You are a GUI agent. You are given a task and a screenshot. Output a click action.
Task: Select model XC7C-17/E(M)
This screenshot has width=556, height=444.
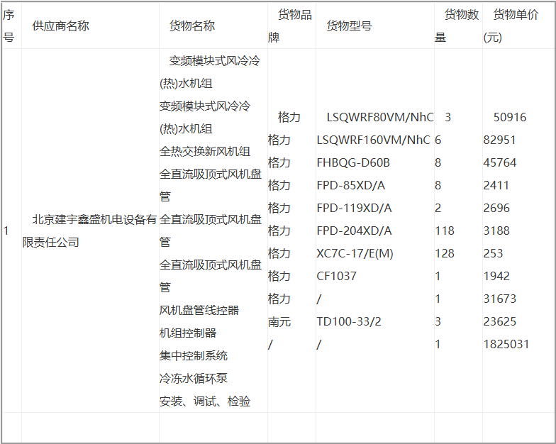click(x=355, y=254)
